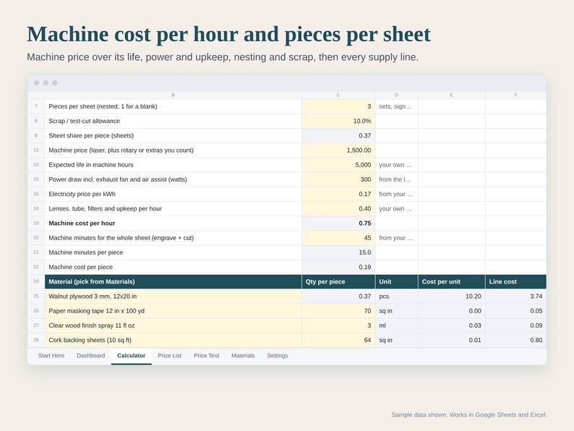This screenshot has height=431, width=574.
Task: Select row 19 header number
Action: pos(36,223)
